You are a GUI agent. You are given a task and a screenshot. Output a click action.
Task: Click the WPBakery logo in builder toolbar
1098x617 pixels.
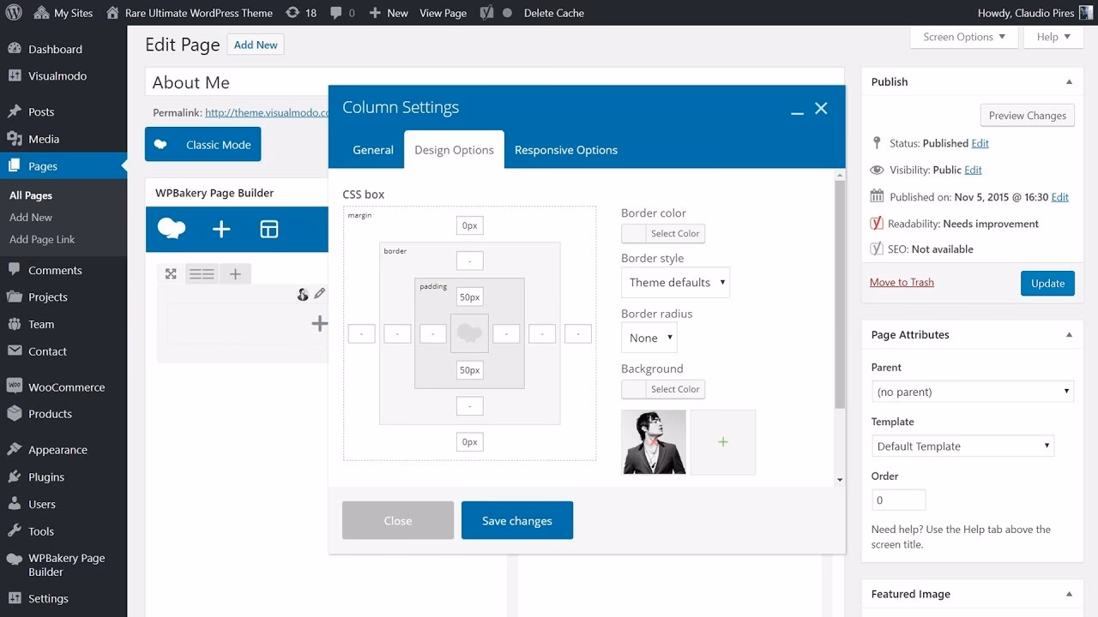(x=172, y=229)
